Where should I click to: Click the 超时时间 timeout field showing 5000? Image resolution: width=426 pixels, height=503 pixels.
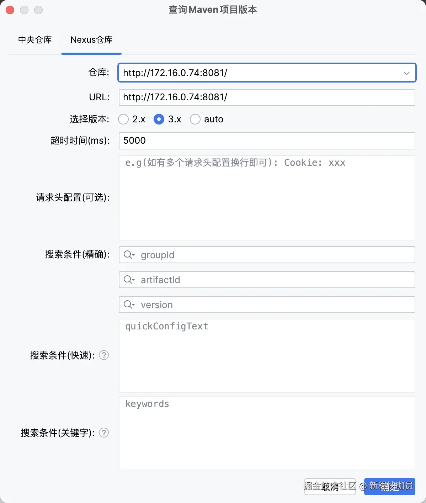pyautogui.click(x=267, y=141)
